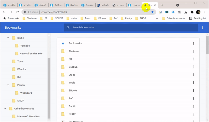Click up arrow of sidebar tree scrollbar
Image resolution: width=209 pixels, height=122 pixels.
49,35
